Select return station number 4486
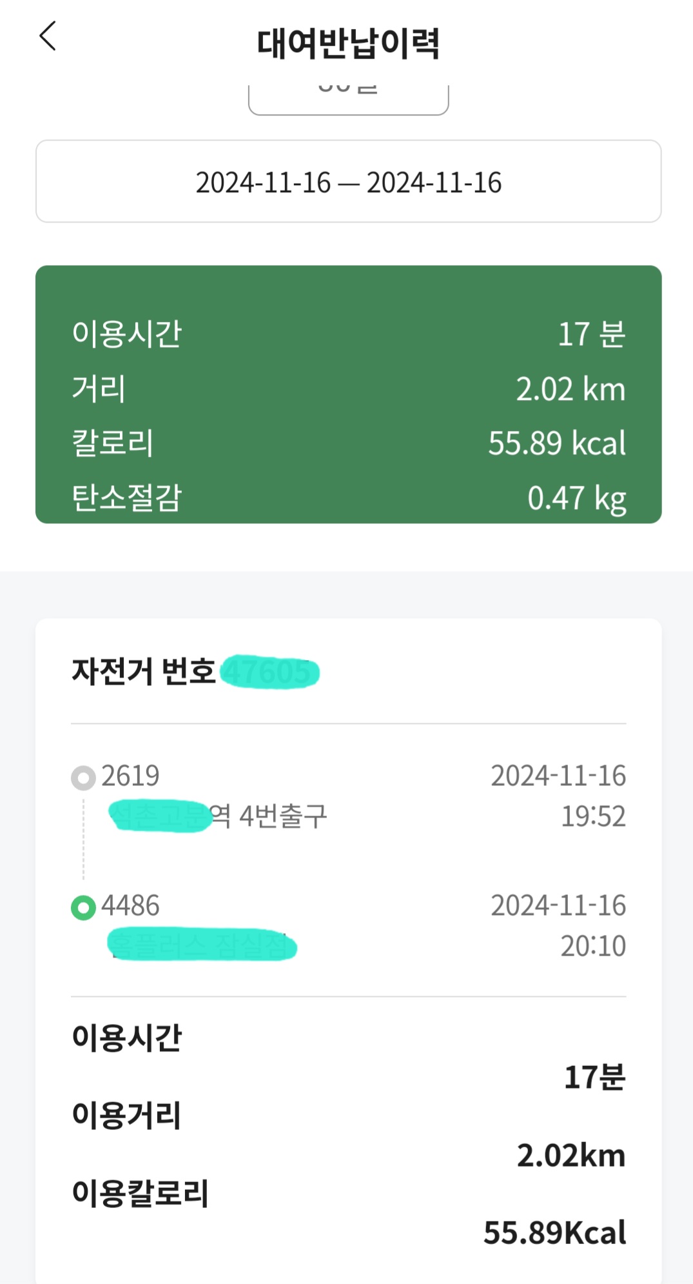Image resolution: width=693 pixels, height=1284 pixels. tap(130, 906)
